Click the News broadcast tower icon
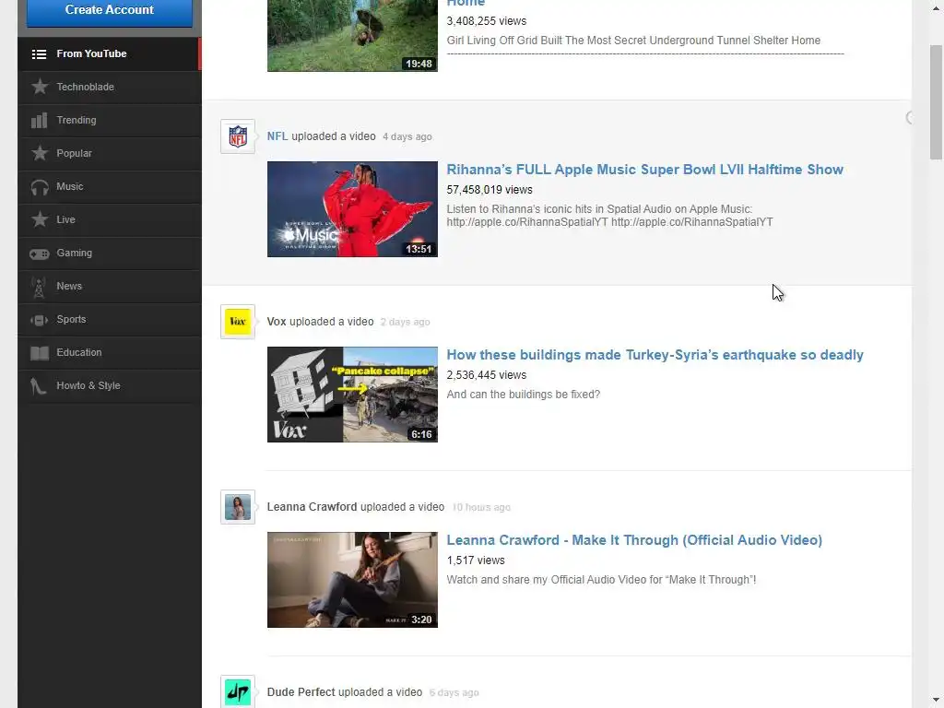Screen dimensions: 944x708 click(39, 288)
